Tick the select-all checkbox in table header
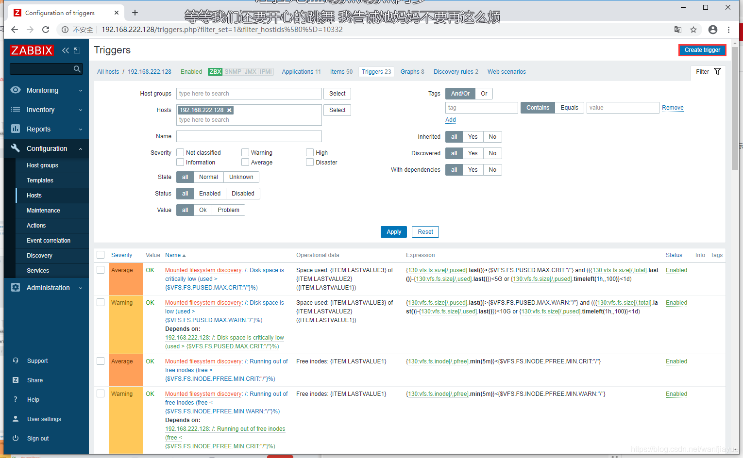Viewport: 743px width, 458px height. [x=101, y=255]
